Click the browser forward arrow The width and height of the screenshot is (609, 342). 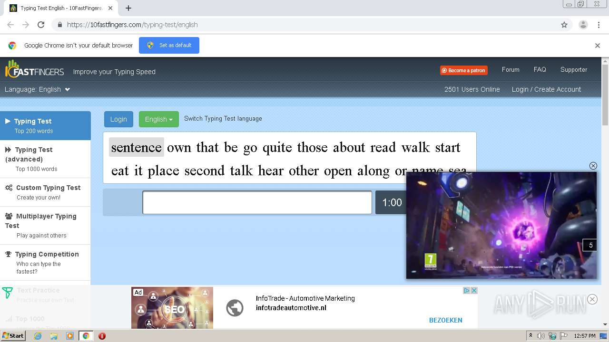pyautogui.click(x=26, y=25)
